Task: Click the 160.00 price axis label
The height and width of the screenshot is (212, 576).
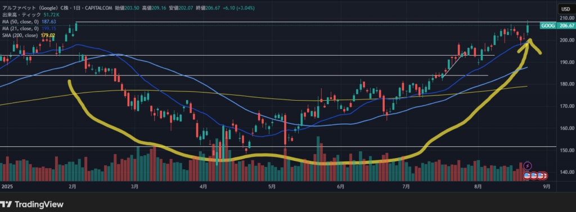Action: click(x=567, y=128)
